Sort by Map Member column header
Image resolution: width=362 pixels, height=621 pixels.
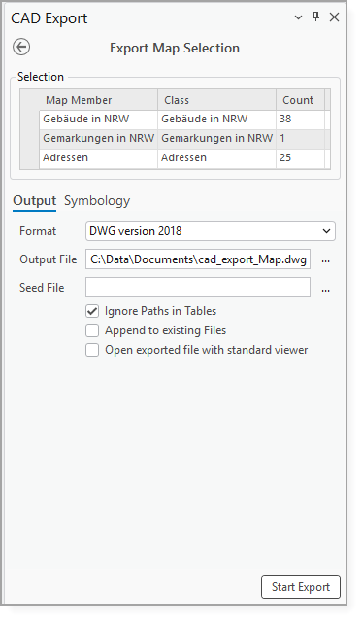tap(98, 100)
